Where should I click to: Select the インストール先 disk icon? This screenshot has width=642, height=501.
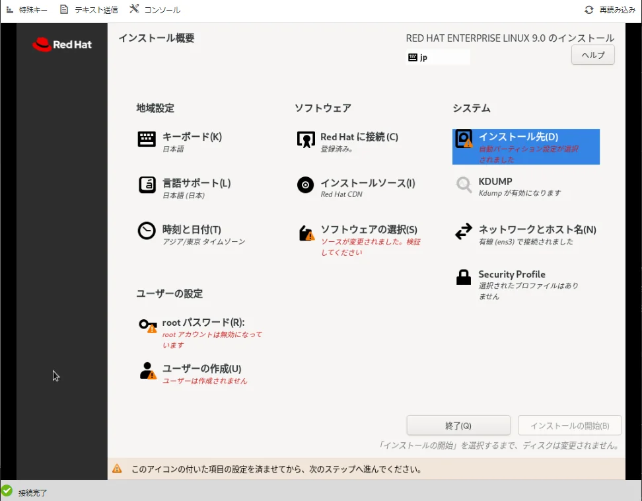click(x=464, y=139)
